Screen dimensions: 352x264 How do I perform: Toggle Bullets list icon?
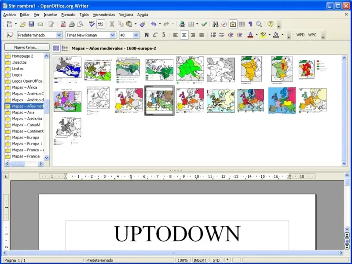click(222, 35)
